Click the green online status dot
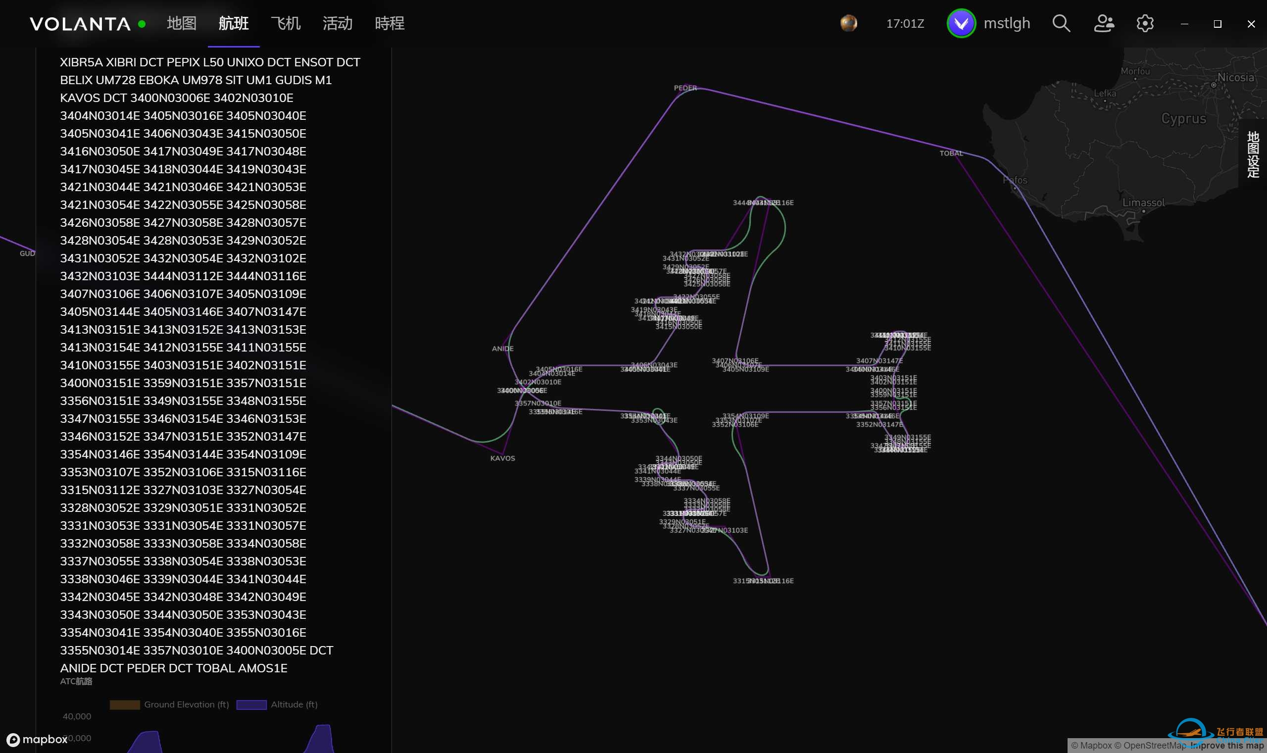This screenshot has height=753, width=1267. point(143,24)
